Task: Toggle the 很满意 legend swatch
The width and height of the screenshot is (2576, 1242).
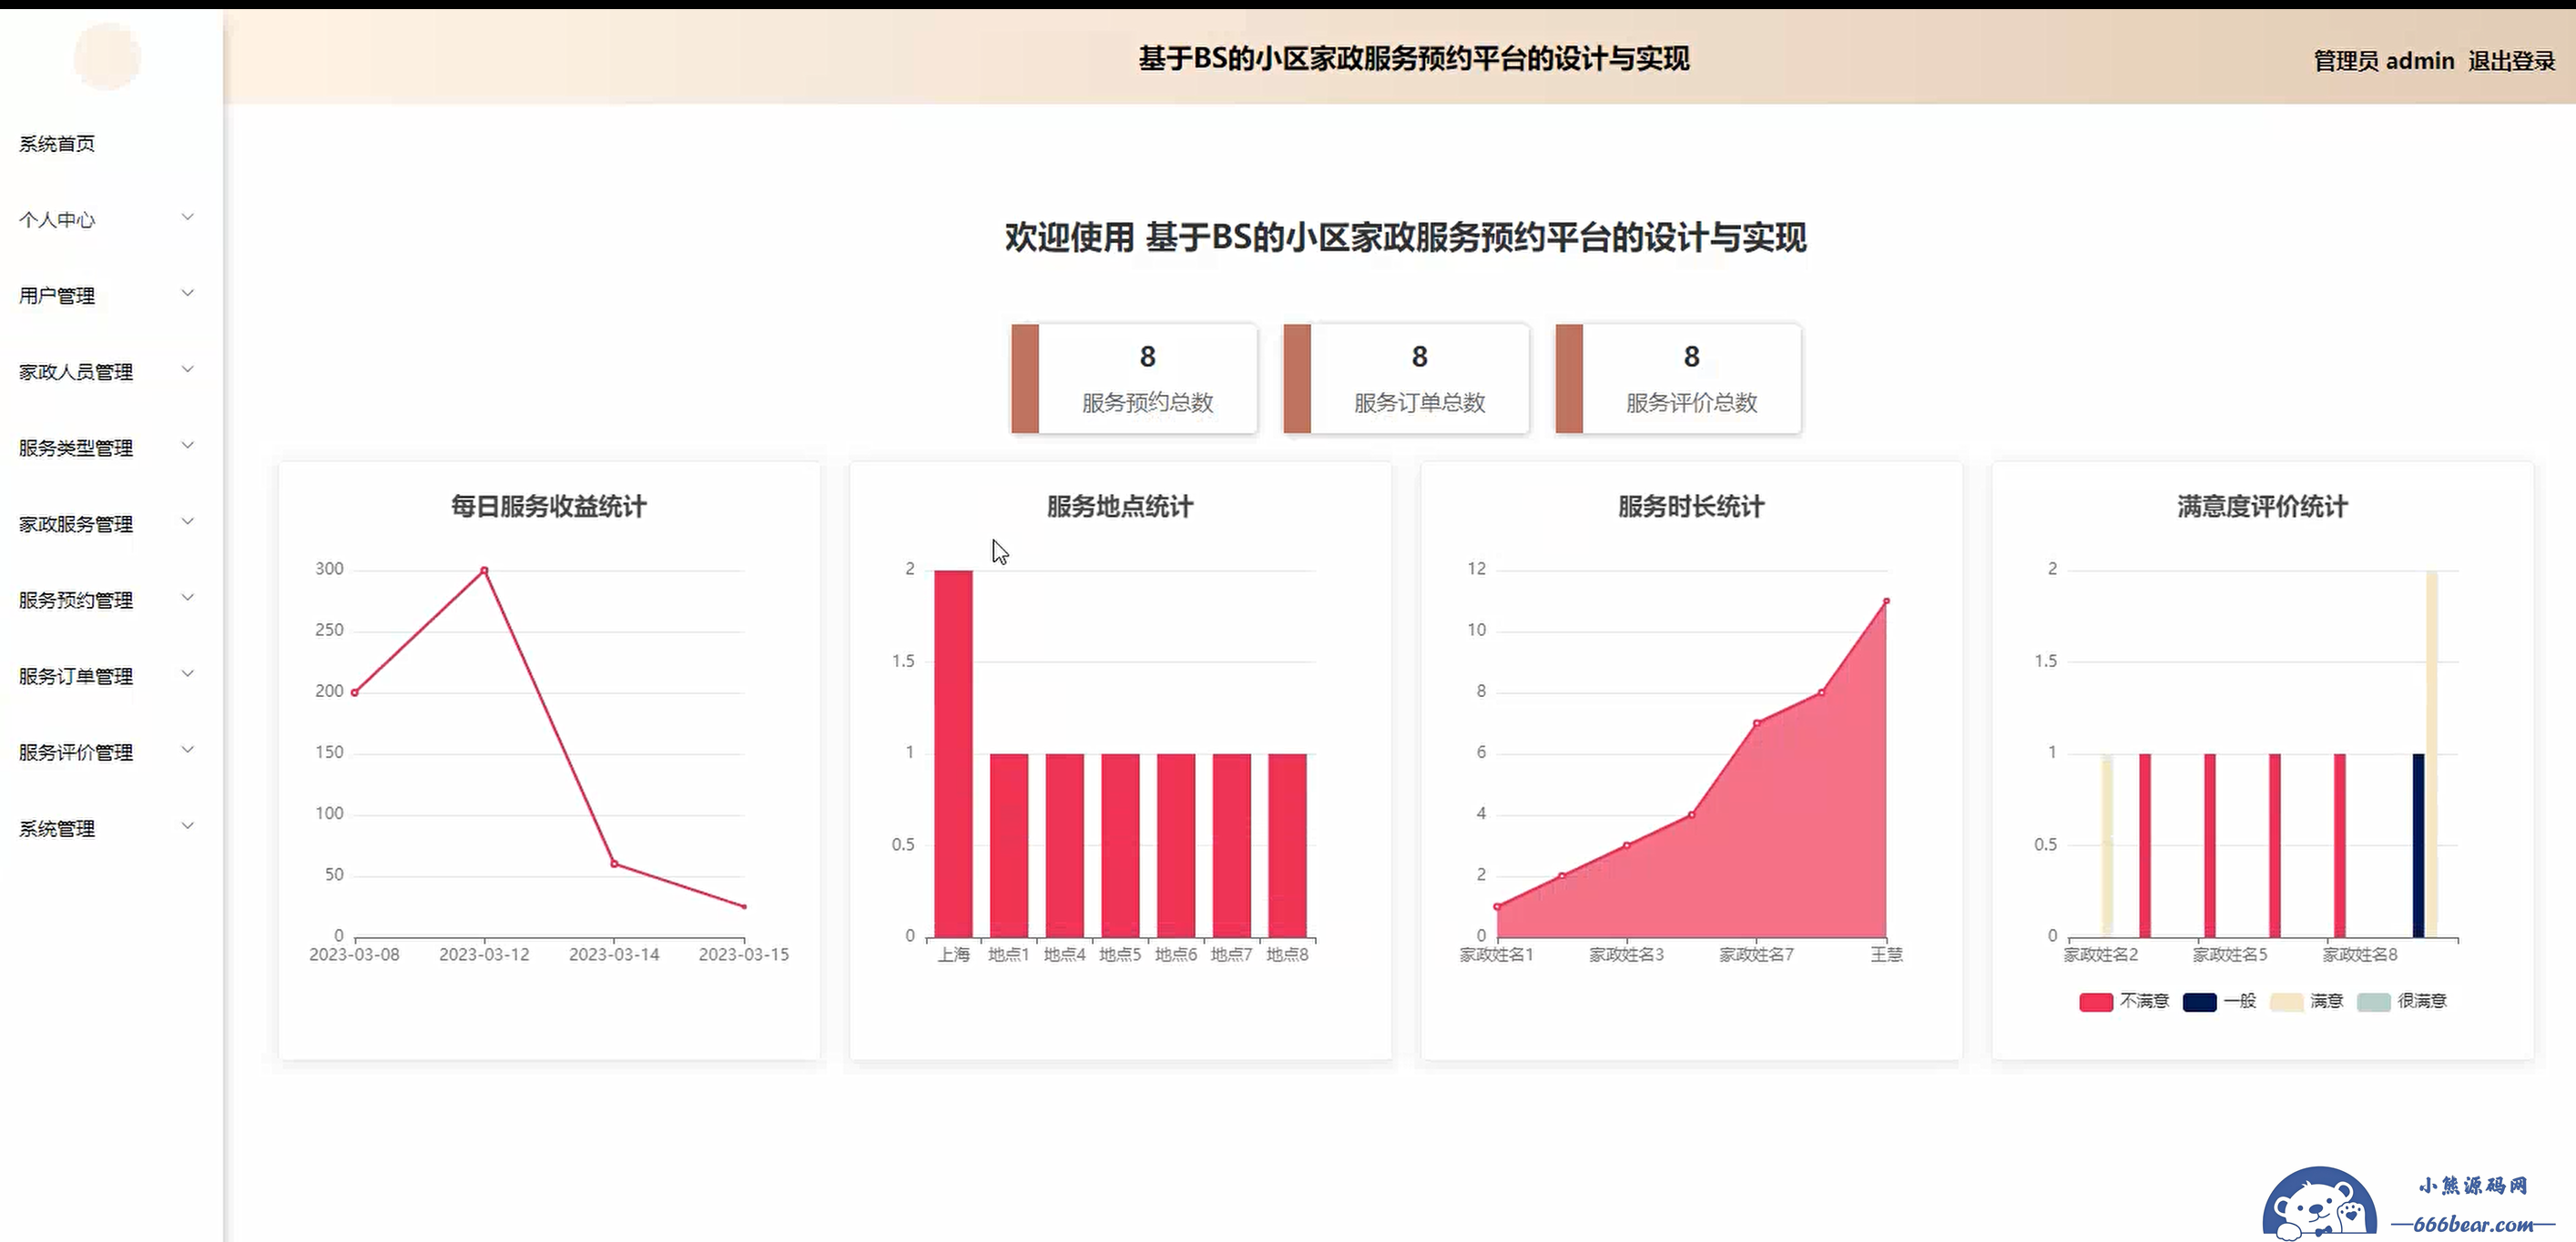Action: (x=2374, y=1001)
